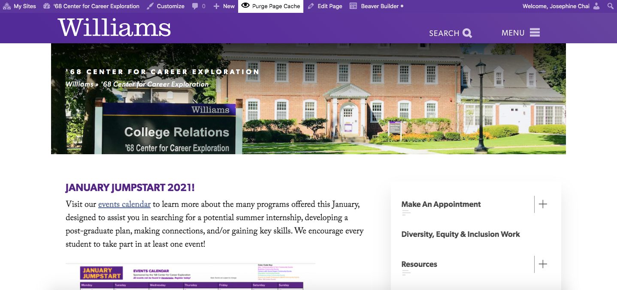
Task: Expand Make An Appointment with plus icon
Action: click(x=543, y=204)
